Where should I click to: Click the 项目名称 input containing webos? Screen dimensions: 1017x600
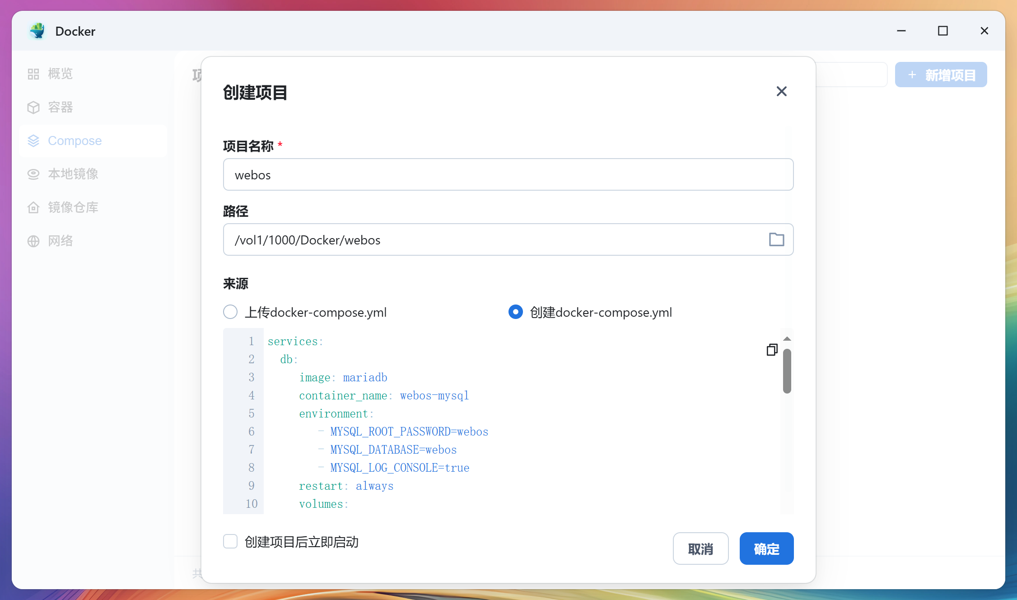pyautogui.click(x=508, y=174)
